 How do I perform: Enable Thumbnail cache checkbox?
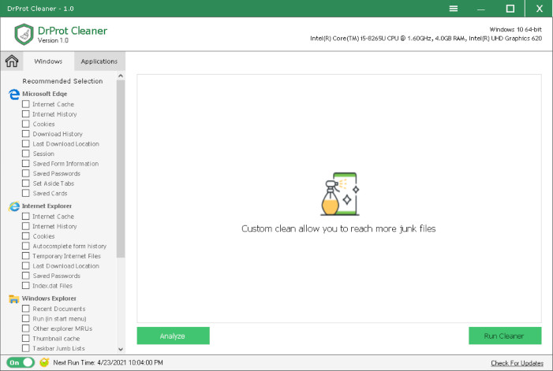[x=26, y=338]
